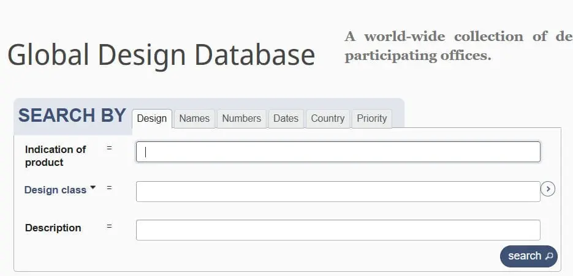Toggle the equals operator for Indication of product
The width and height of the screenshot is (573, 276).
[109, 148]
